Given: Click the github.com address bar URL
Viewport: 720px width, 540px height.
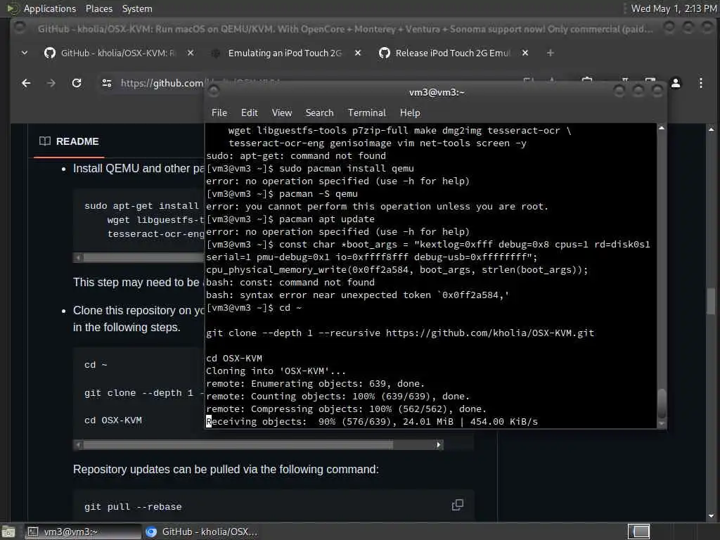Looking at the screenshot, I should click(x=162, y=83).
